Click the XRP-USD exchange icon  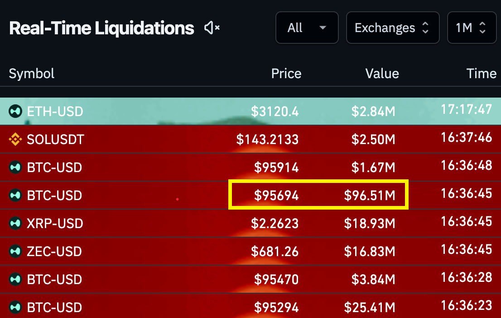point(15,224)
